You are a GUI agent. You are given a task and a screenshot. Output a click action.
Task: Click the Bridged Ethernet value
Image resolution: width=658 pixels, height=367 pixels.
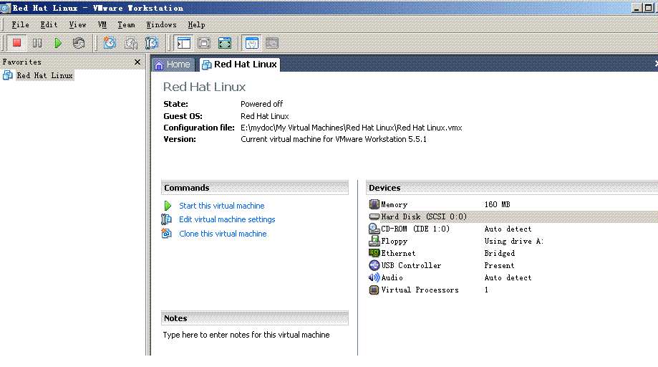pos(499,253)
